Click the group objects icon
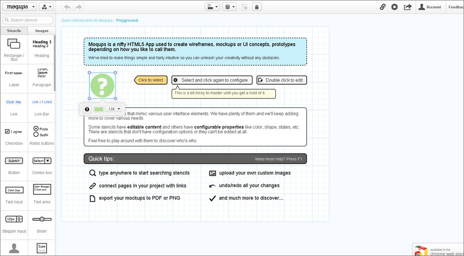The width and height of the screenshot is (464, 256). click(244, 7)
